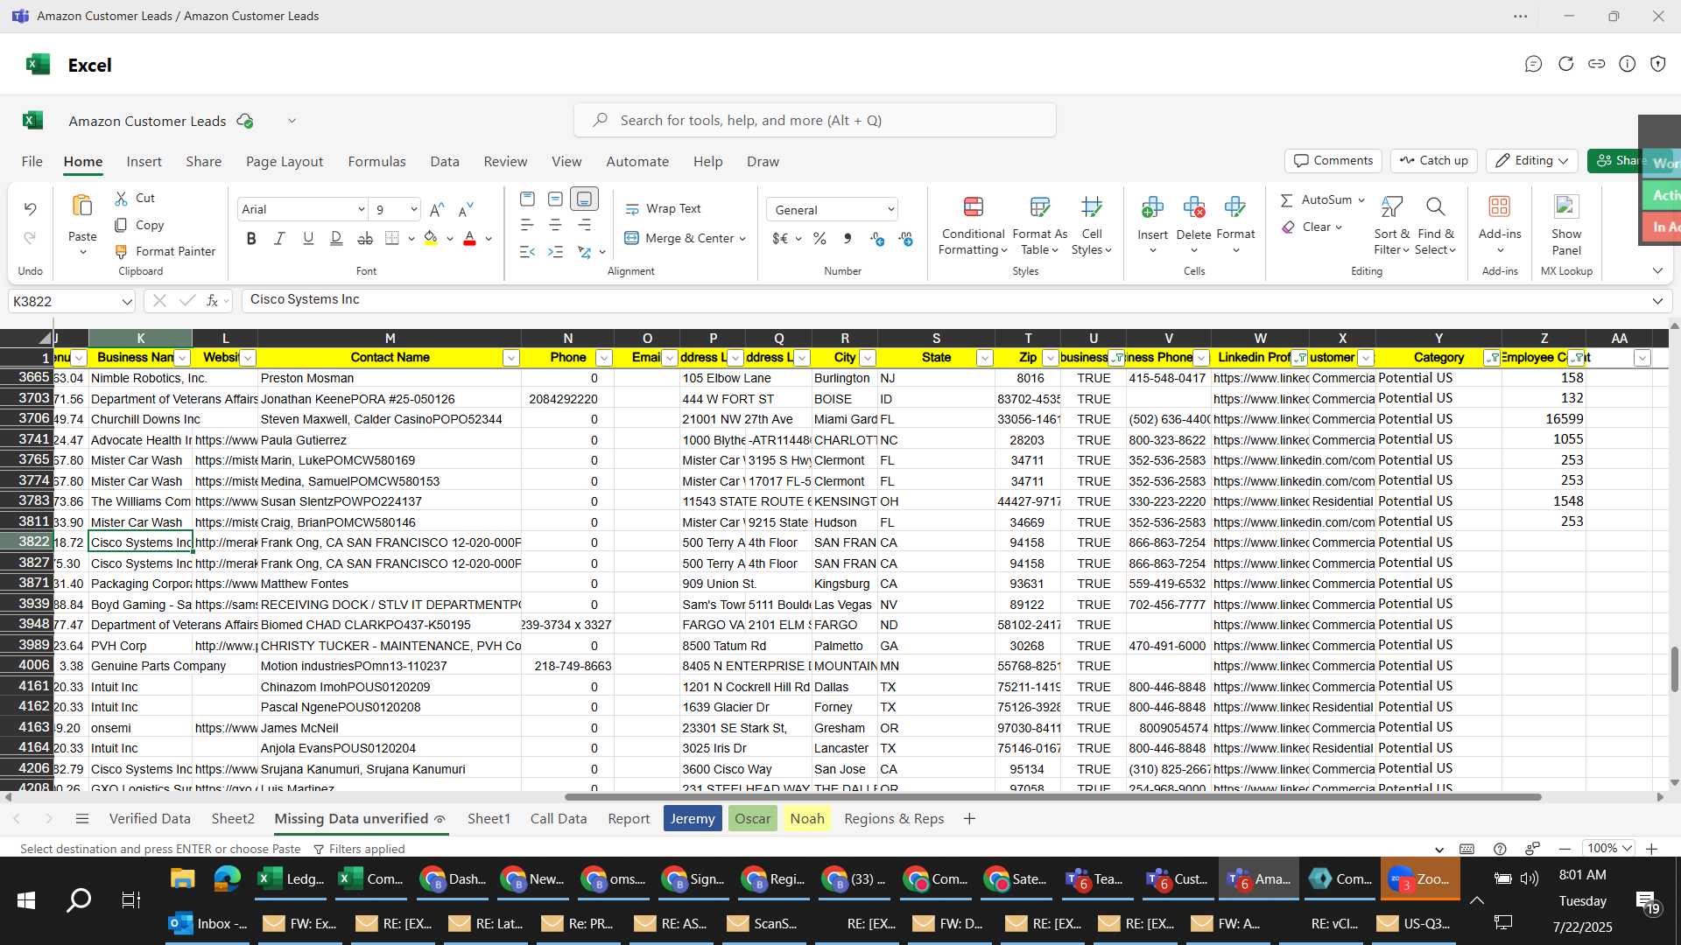Click the Catch up button

(x=1434, y=161)
